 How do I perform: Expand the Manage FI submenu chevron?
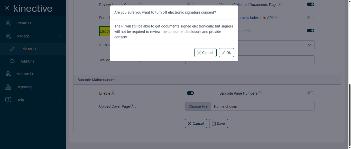[60, 36]
